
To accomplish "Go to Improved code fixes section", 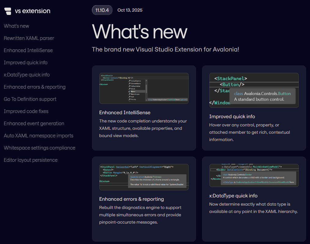I will click(x=26, y=111).
